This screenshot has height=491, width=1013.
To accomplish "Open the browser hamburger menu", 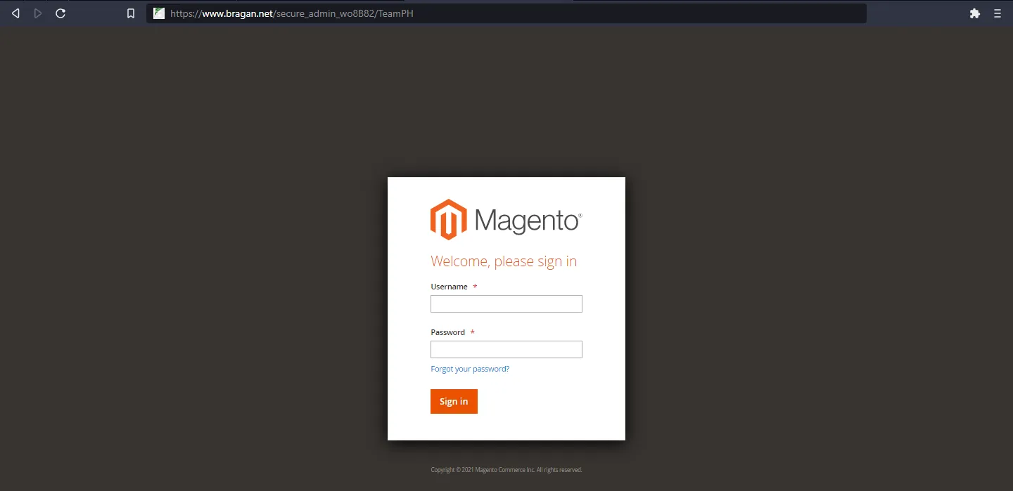I will click(x=998, y=13).
